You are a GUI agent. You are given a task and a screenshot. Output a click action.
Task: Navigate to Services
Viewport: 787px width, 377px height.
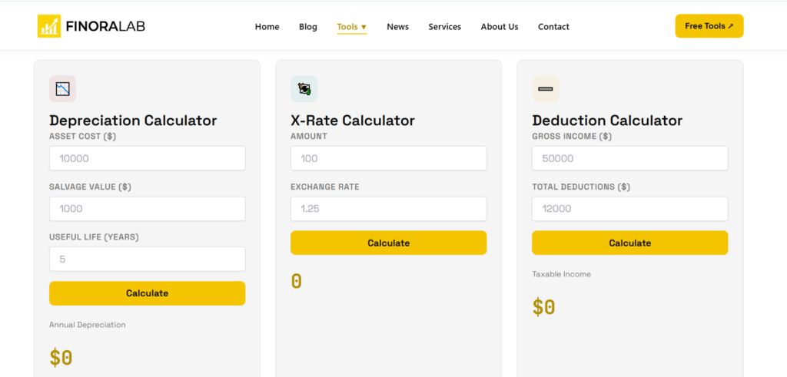click(x=445, y=27)
